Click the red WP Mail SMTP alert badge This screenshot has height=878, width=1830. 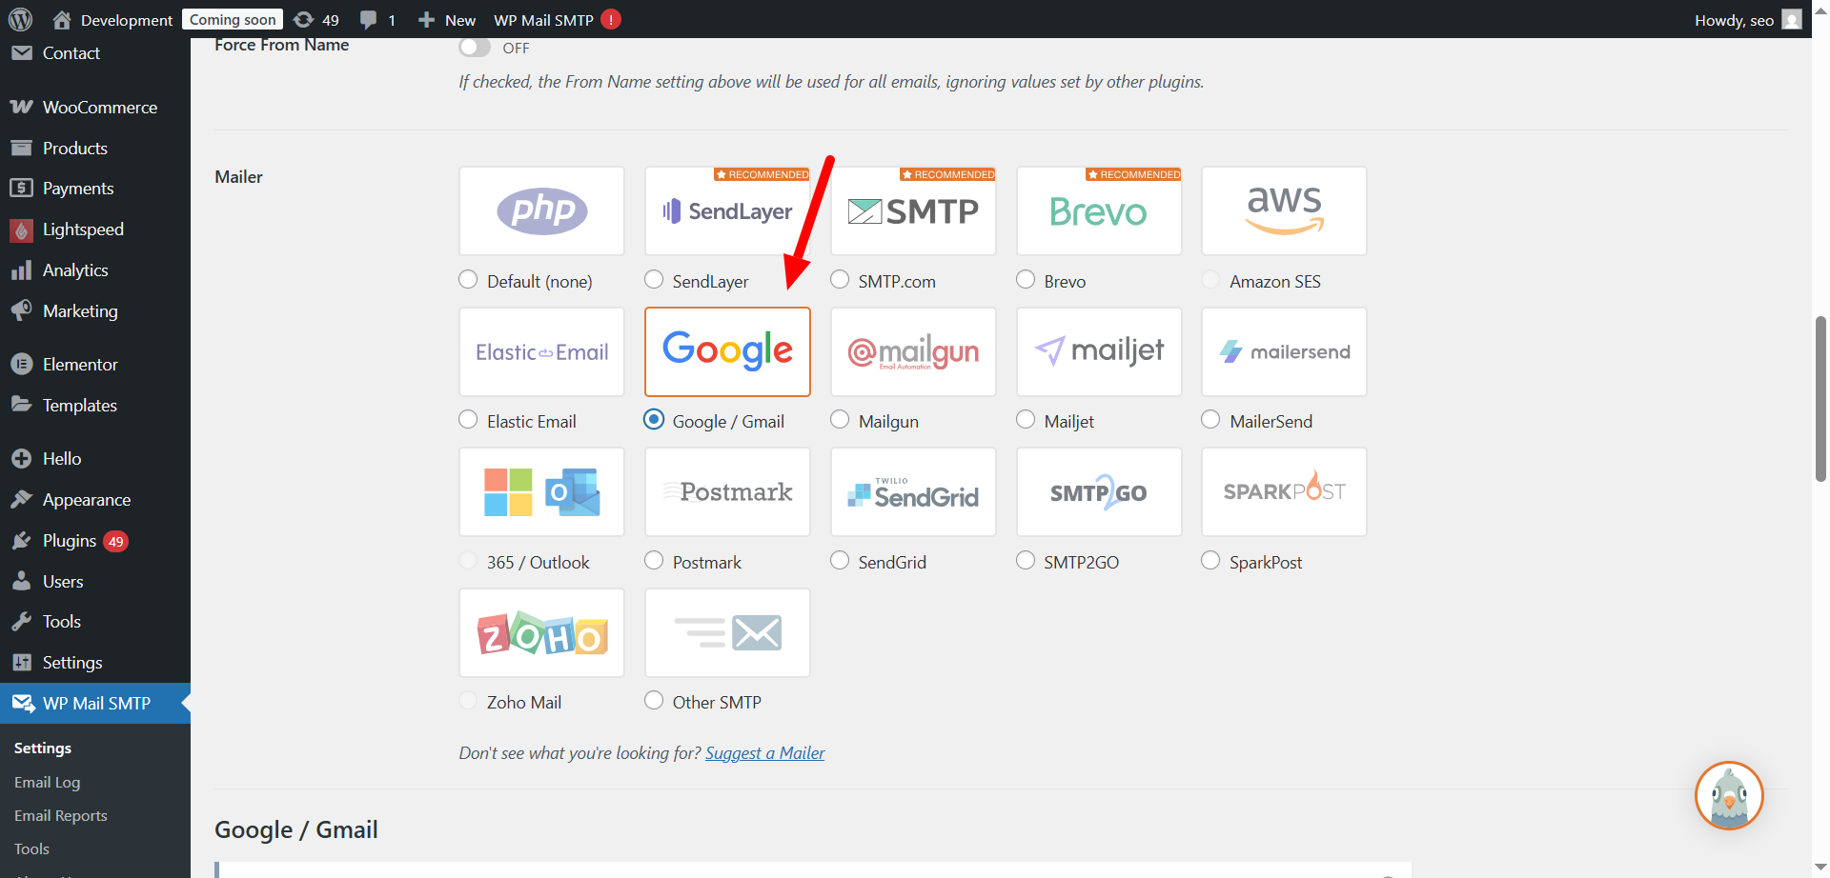pos(611,19)
